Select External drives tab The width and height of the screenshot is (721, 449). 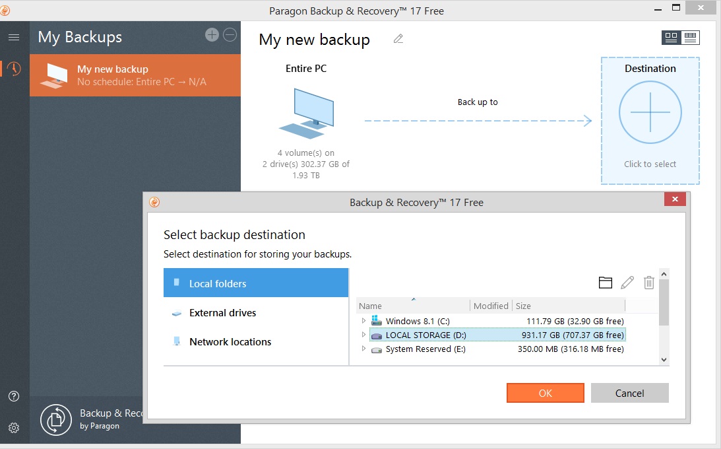256,313
